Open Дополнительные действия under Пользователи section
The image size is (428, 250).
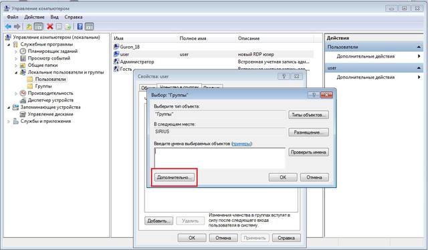366,56
